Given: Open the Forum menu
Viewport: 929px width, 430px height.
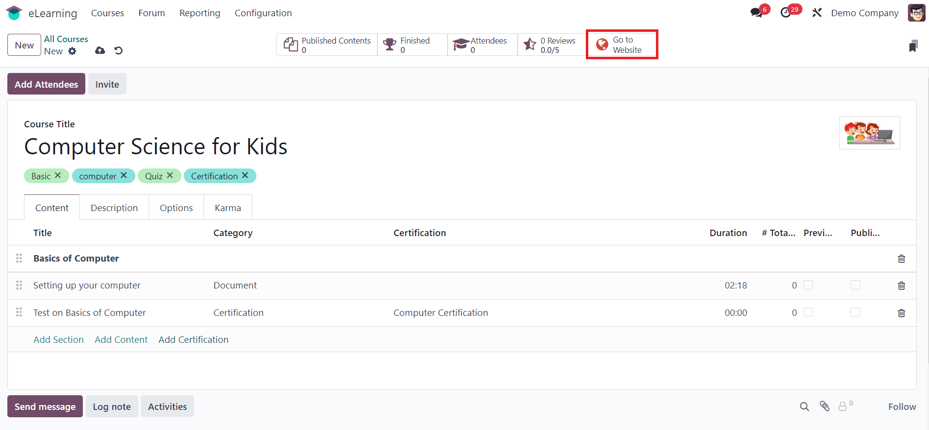Looking at the screenshot, I should pyautogui.click(x=151, y=13).
